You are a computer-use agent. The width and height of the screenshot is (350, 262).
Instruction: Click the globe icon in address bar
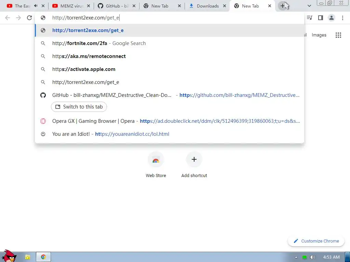coord(43,18)
